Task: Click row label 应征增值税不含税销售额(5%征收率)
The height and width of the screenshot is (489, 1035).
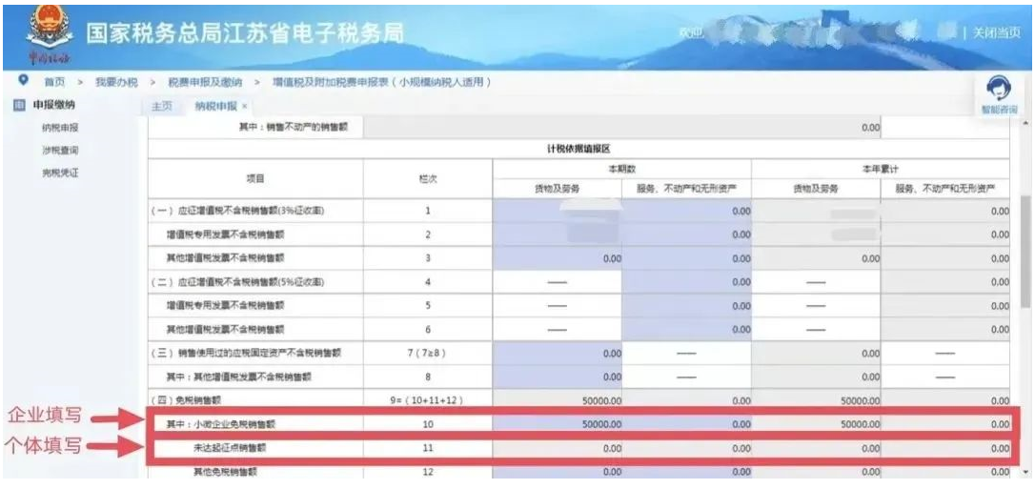Action: click(238, 282)
